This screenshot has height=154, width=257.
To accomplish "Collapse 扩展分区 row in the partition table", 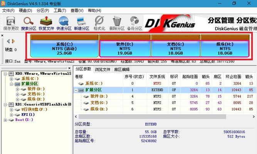I will point(76,90).
